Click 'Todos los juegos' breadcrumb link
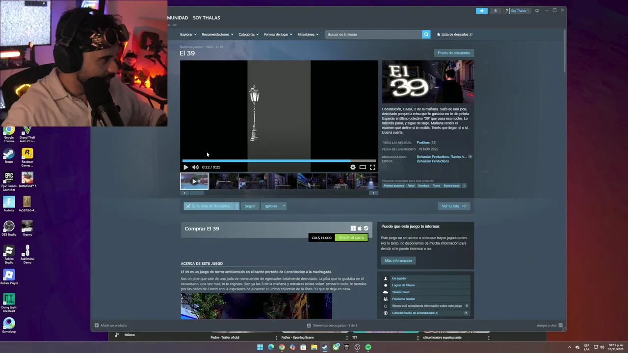This screenshot has width=628, height=353. click(x=191, y=47)
